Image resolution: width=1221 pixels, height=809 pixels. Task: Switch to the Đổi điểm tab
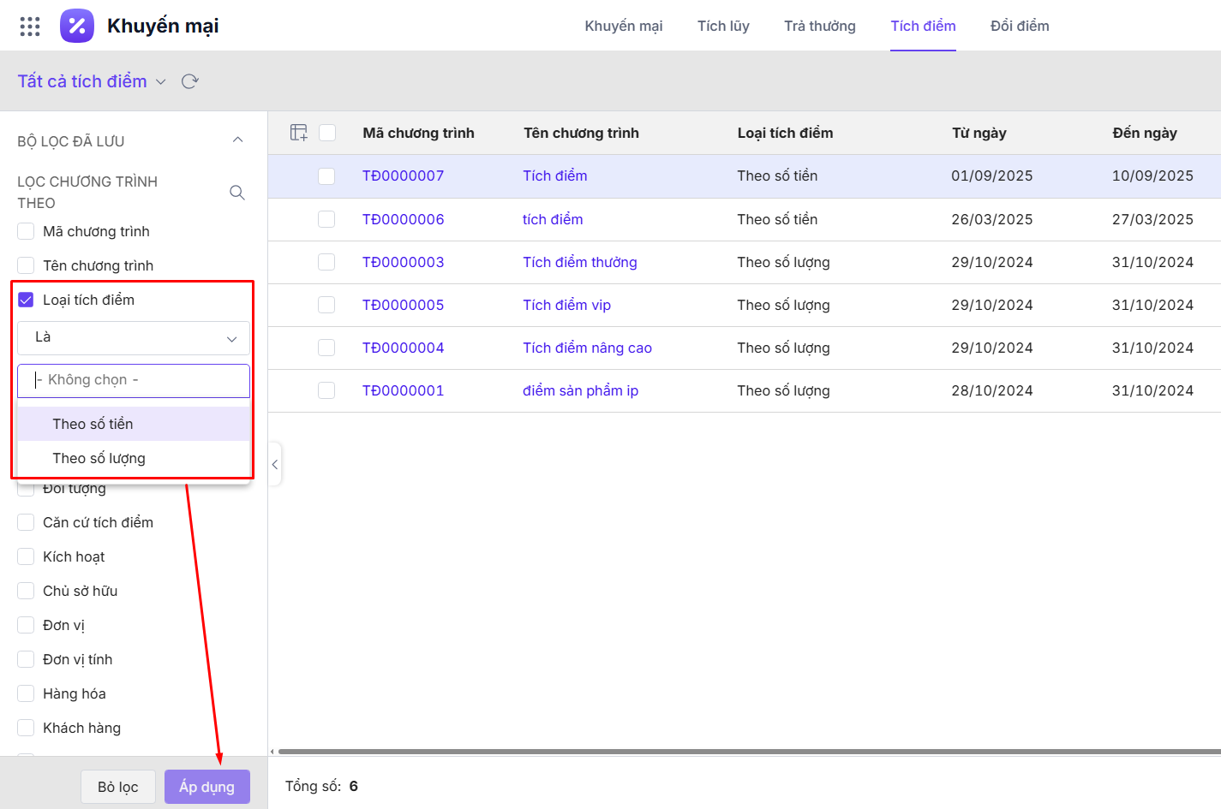pos(1019,26)
